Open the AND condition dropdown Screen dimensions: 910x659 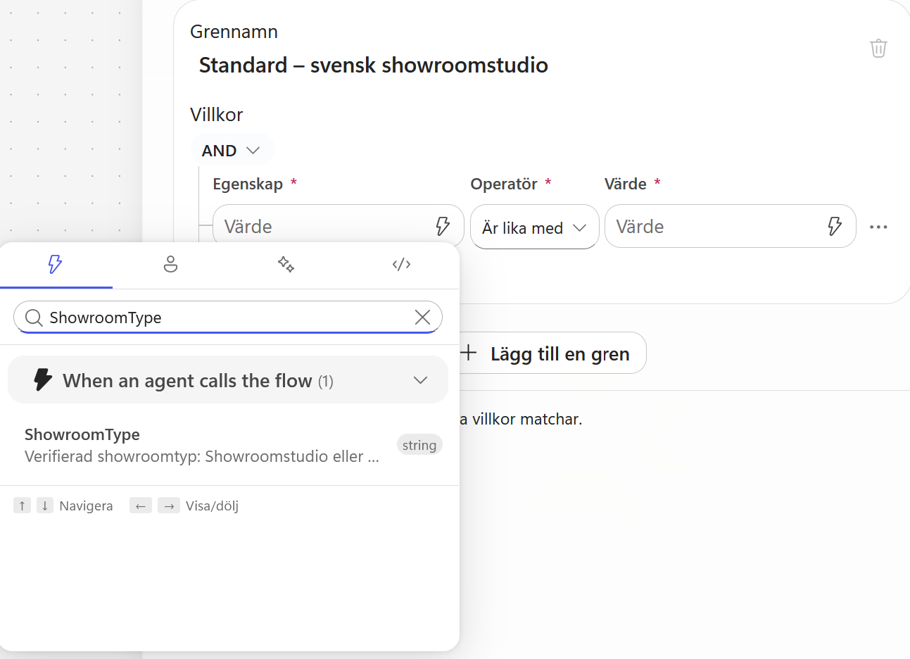tap(232, 151)
